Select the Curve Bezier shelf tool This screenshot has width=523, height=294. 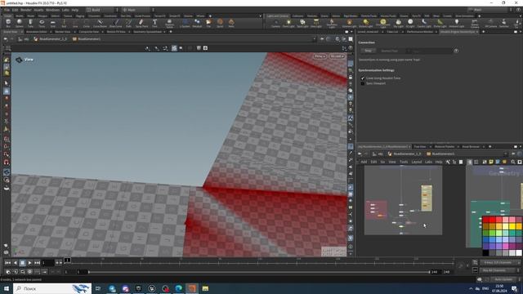click(100, 23)
